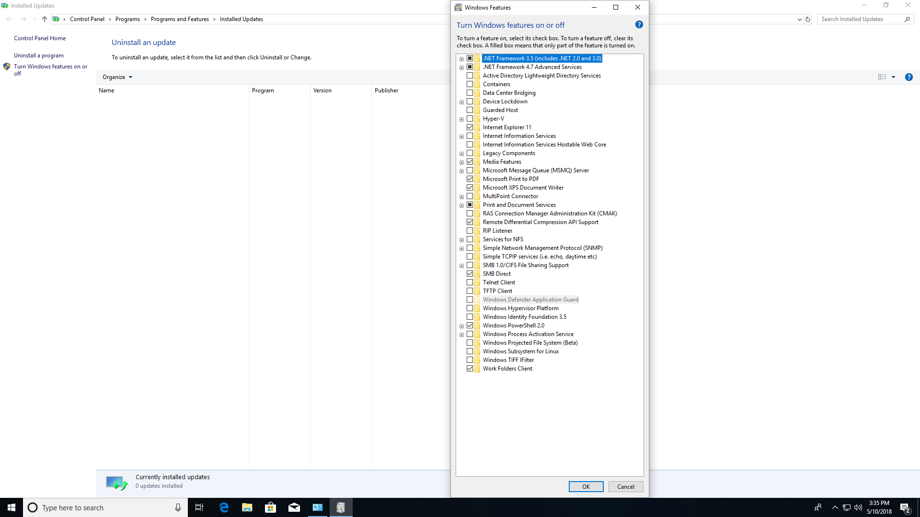Sort by the Name column header
Screen dimensions: 920x517
click(172, 90)
